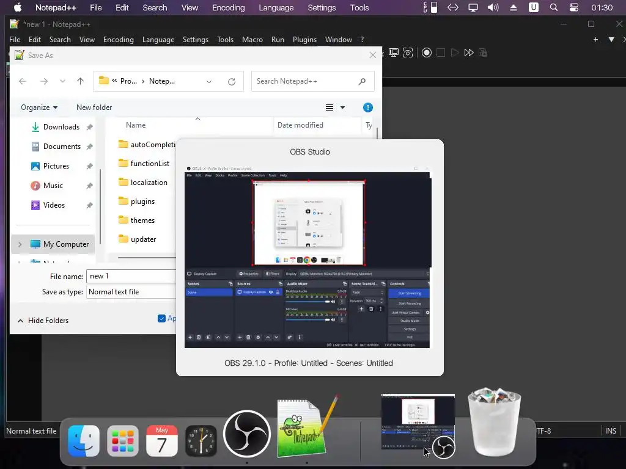Click the New folder button

tap(94, 107)
